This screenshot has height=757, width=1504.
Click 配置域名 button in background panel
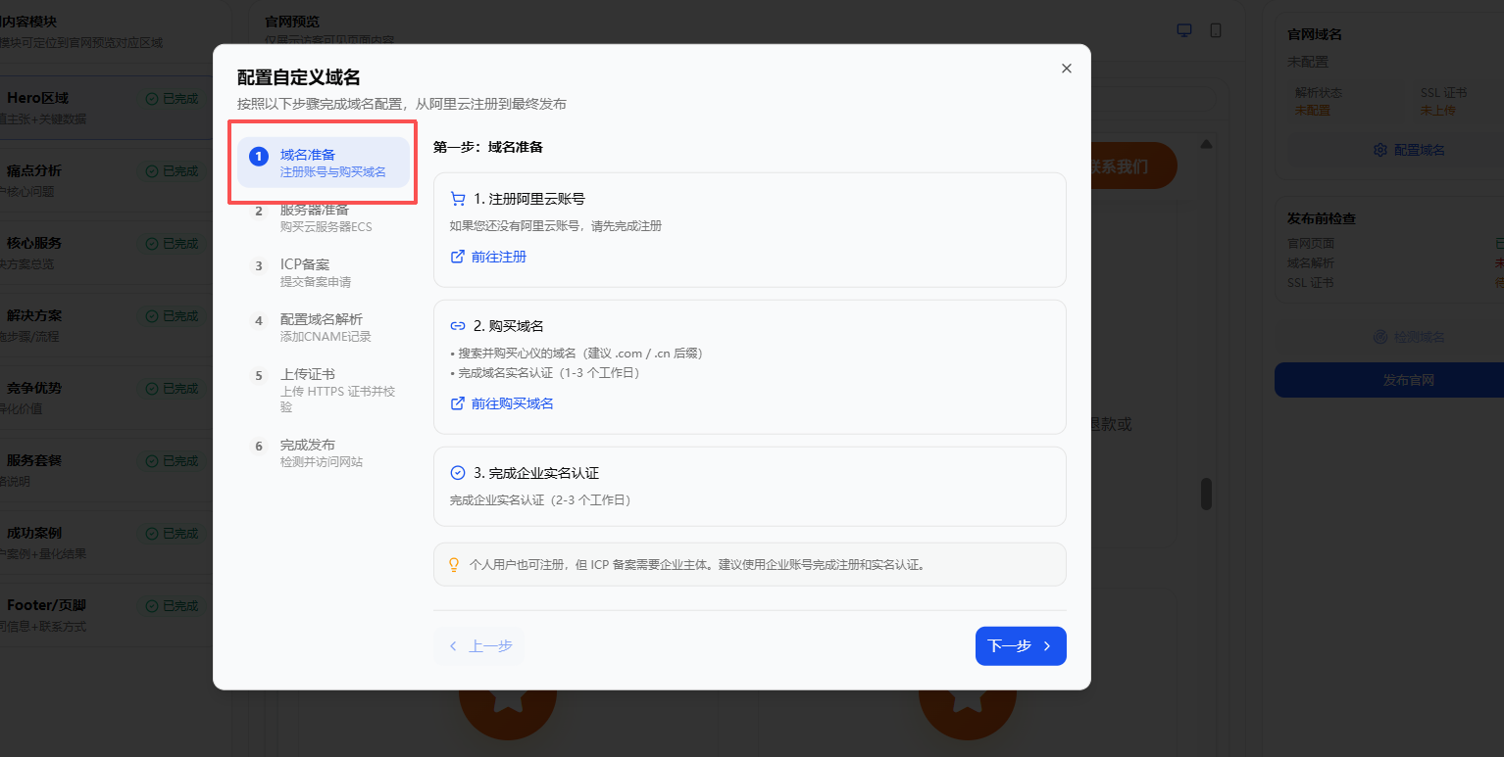(1409, 150)
